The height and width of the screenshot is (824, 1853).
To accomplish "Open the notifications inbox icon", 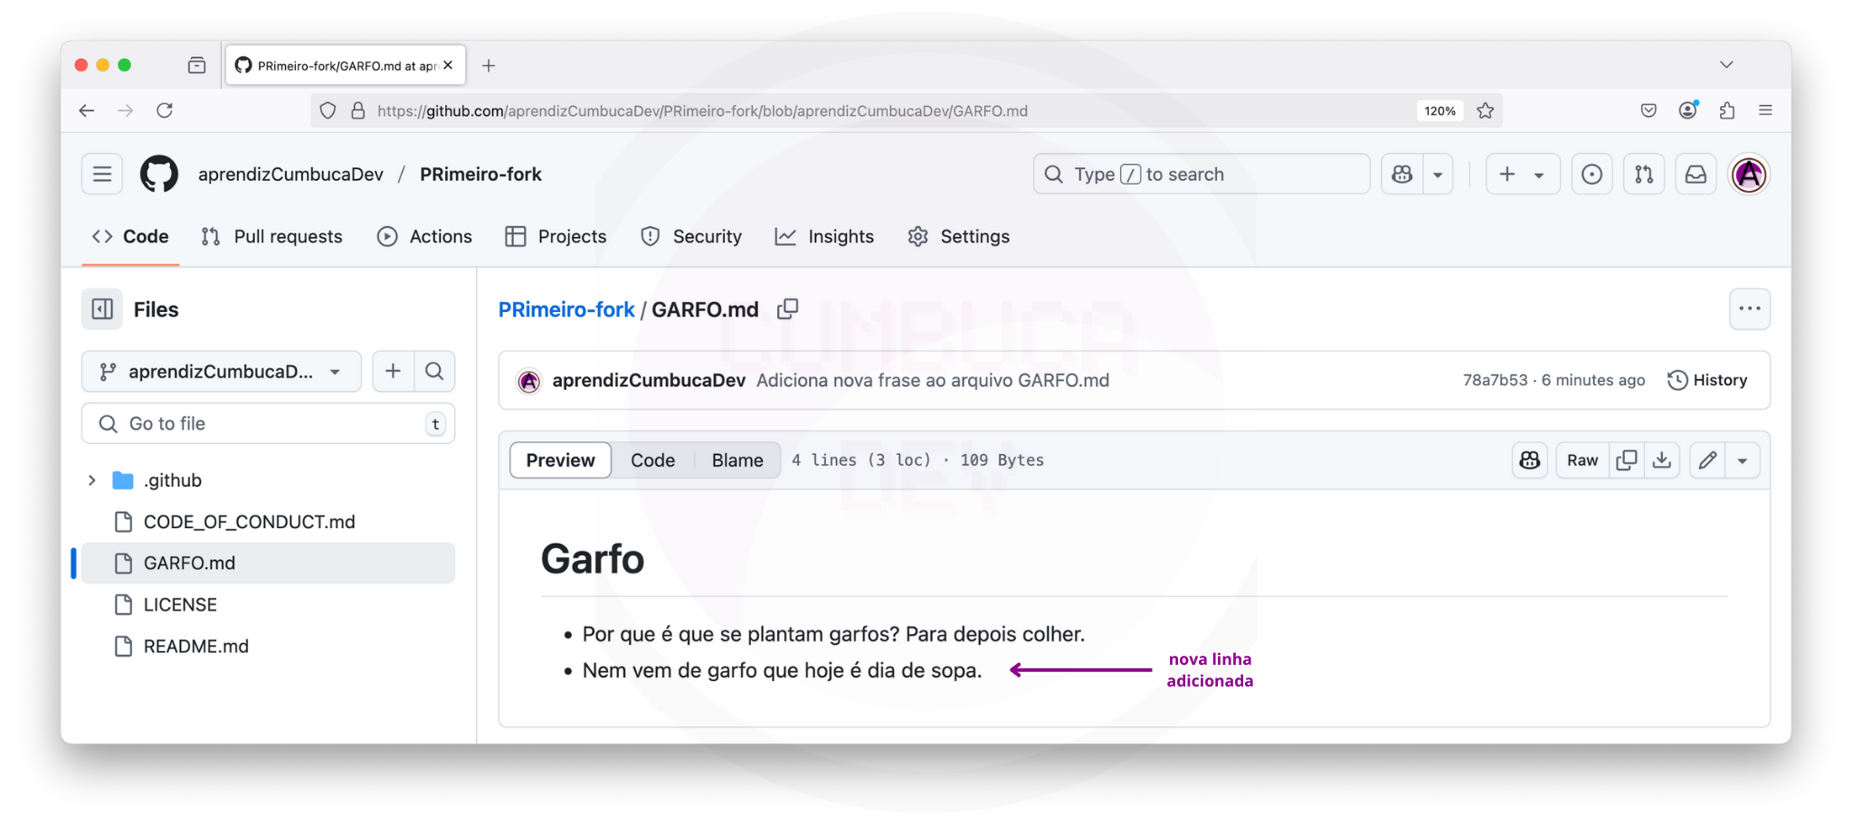I will 1696,175.
